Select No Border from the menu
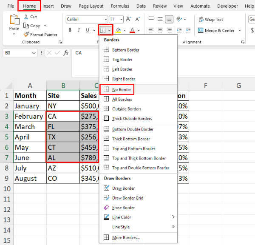Screen dimensions: 255x245 pos(122,89)
